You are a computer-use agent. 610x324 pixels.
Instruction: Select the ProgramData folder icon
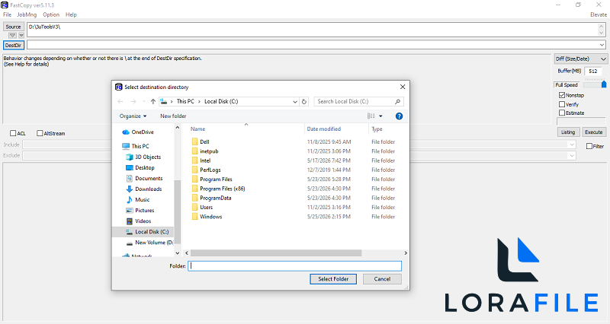[195, 198]
